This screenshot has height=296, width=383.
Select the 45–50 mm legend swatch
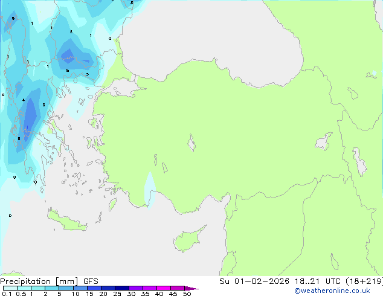(x=178, y=288)
